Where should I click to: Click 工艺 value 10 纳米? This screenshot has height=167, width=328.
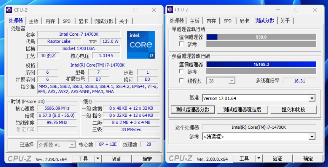coord(49,55)
